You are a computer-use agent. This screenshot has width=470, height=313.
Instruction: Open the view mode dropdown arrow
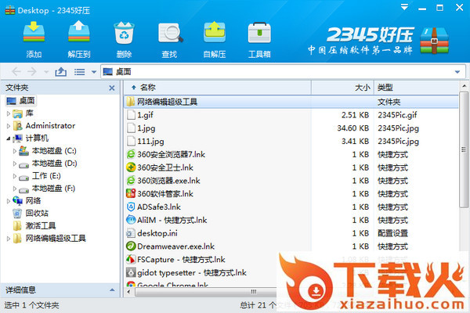94,72
